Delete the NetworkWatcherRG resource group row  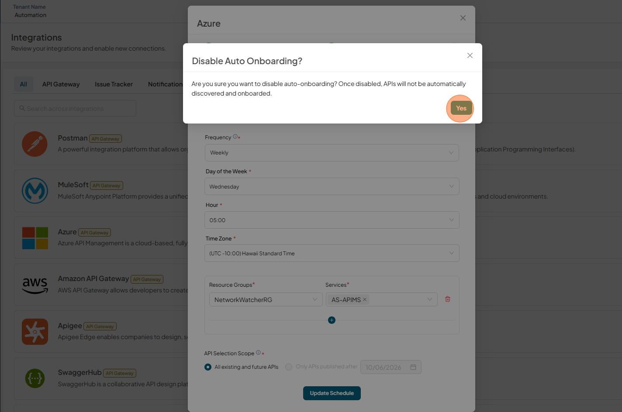coord(448,299)
